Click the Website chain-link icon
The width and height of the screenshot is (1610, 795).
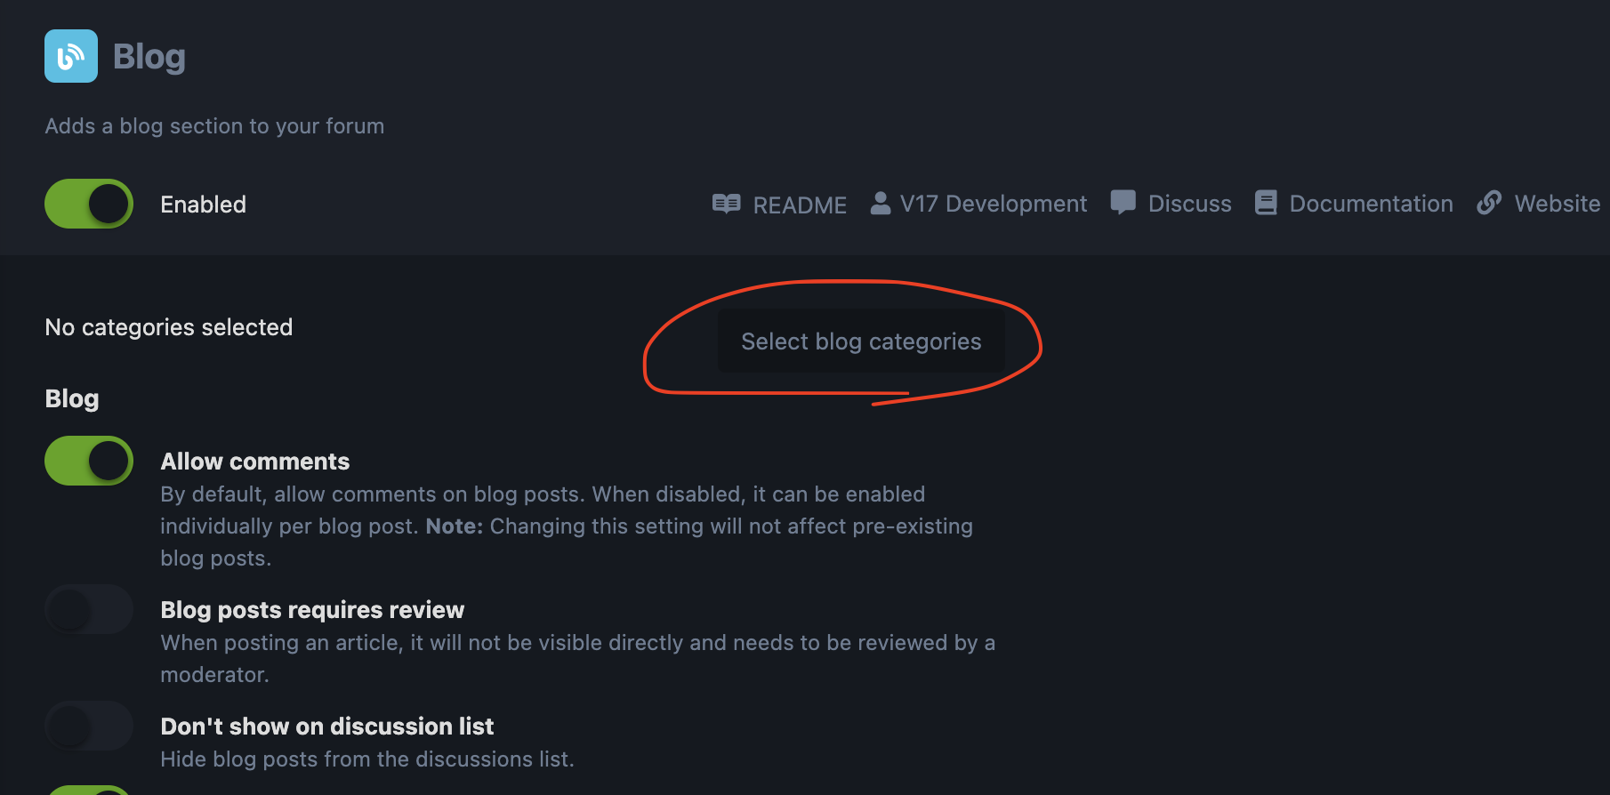pos(1489,203)
